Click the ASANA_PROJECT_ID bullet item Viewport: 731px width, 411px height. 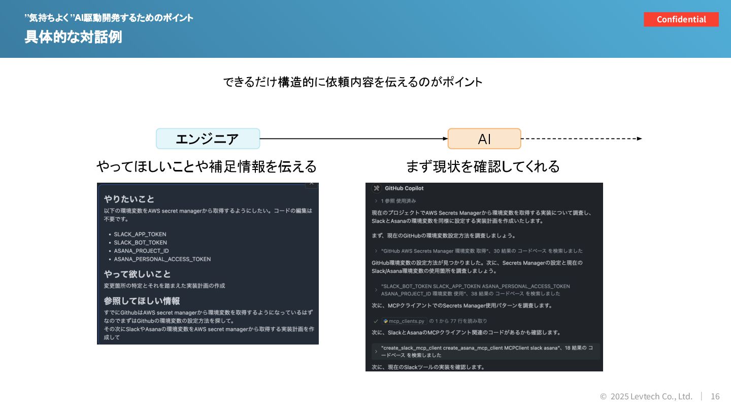[x=142, y=251]
